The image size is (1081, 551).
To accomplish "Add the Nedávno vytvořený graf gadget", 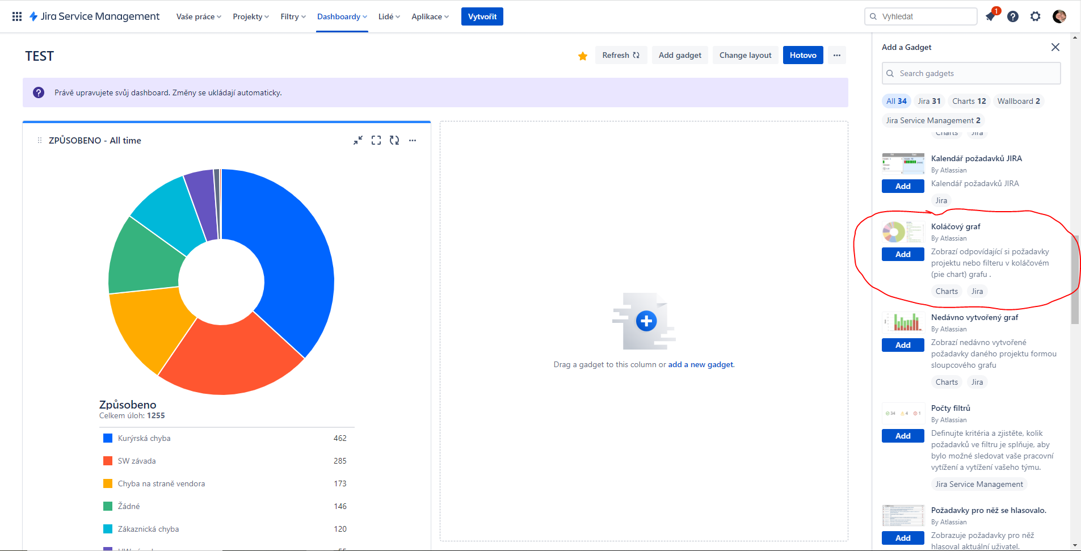I will (x=903, y=345).
